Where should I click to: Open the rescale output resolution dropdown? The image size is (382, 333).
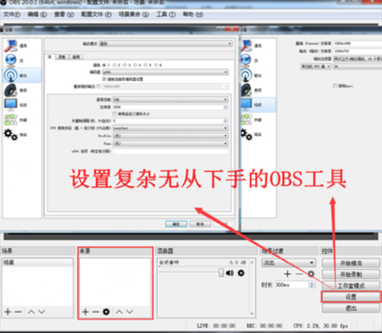pos(166,86)
